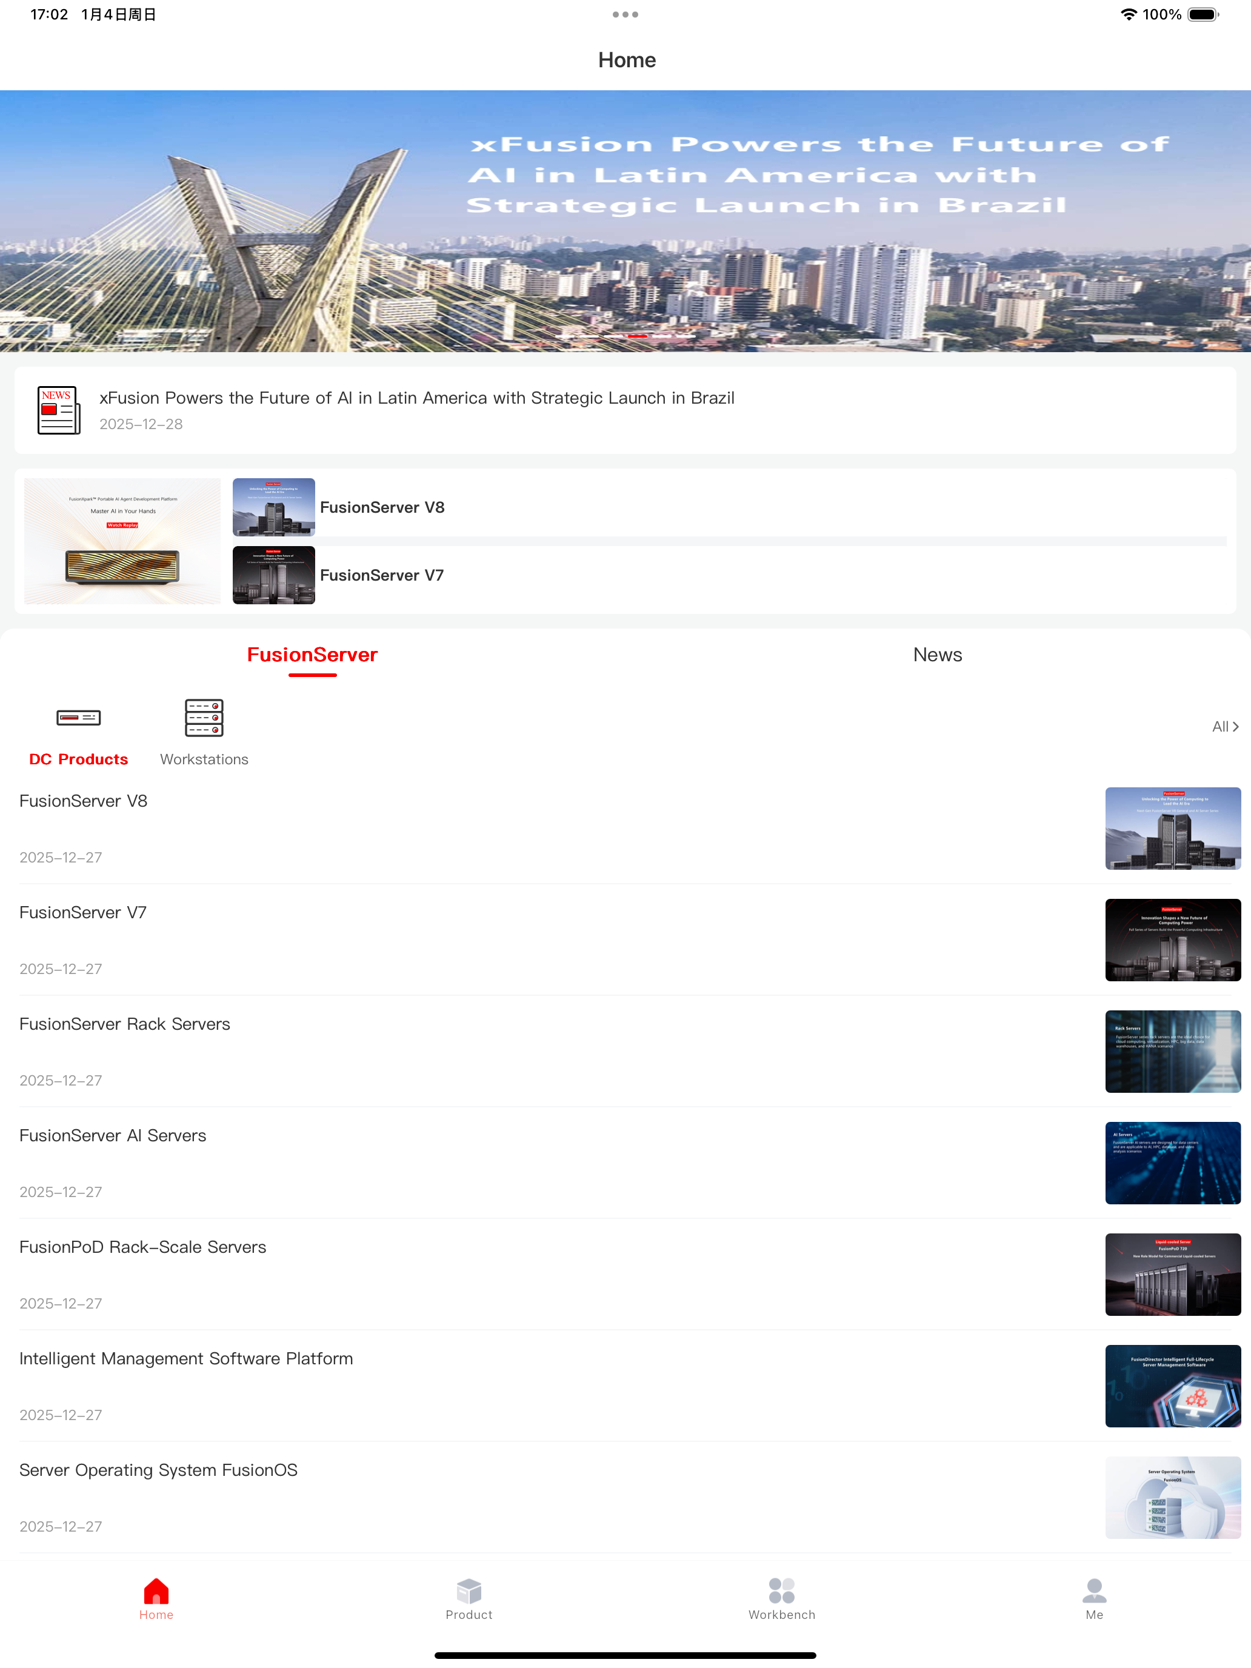Tap the NEWS newspaper icon
The width and height of the screenshot is (1251, 1668).
pos(59,410)
